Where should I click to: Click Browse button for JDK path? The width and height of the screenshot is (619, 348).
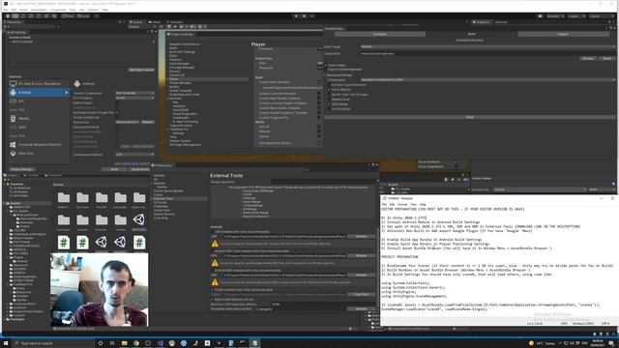click(x=361, y=236)
